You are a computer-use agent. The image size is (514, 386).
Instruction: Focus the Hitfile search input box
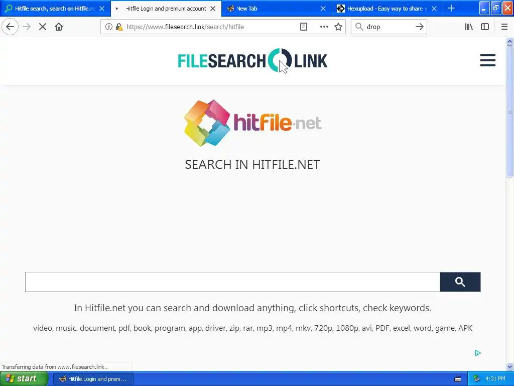click(x=232, y=282)
